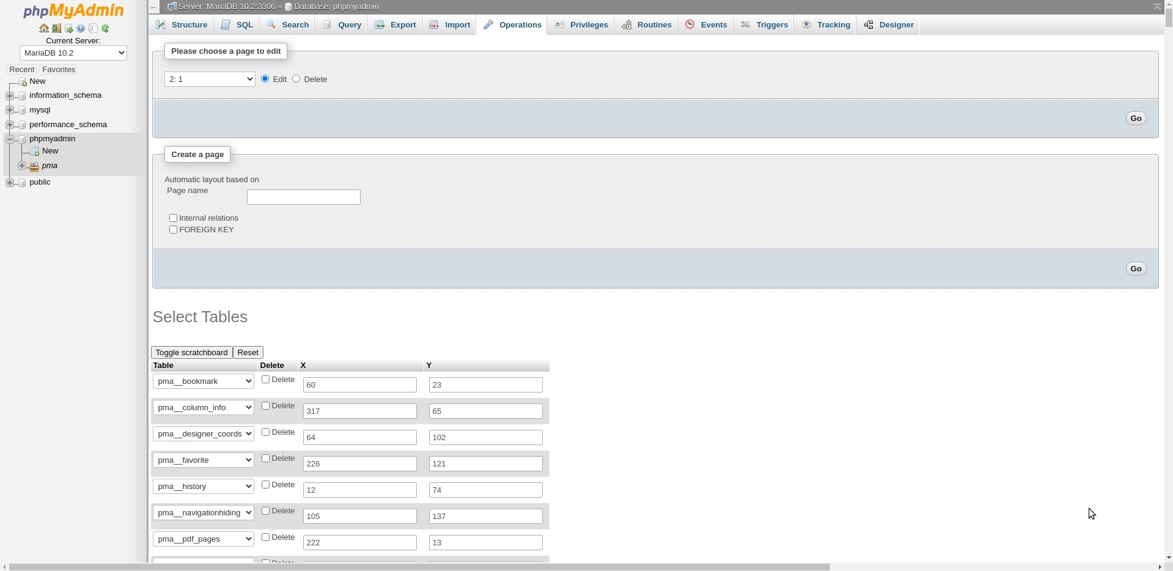This screenshot has width=1173, height=571.
Task: Collapse the phpmyadmin database node
Action: point(10,139)
